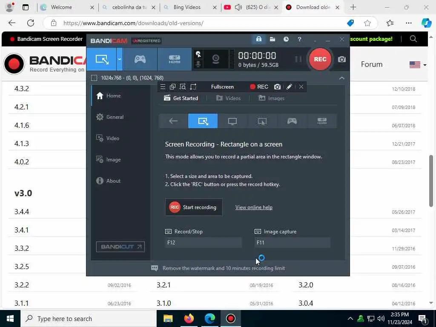Refresh the Bandicam web page
Screen dimensions: 436x327
tap(31, 23)
